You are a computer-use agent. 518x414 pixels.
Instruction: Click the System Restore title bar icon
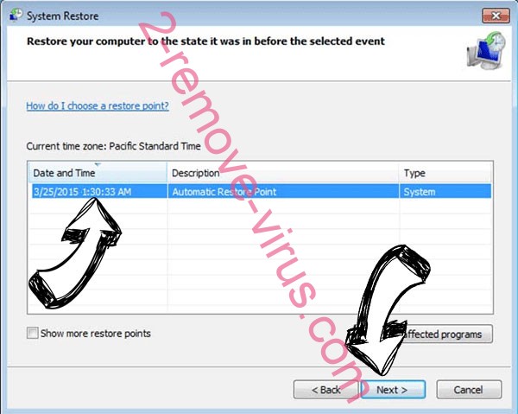coord(16,16)
